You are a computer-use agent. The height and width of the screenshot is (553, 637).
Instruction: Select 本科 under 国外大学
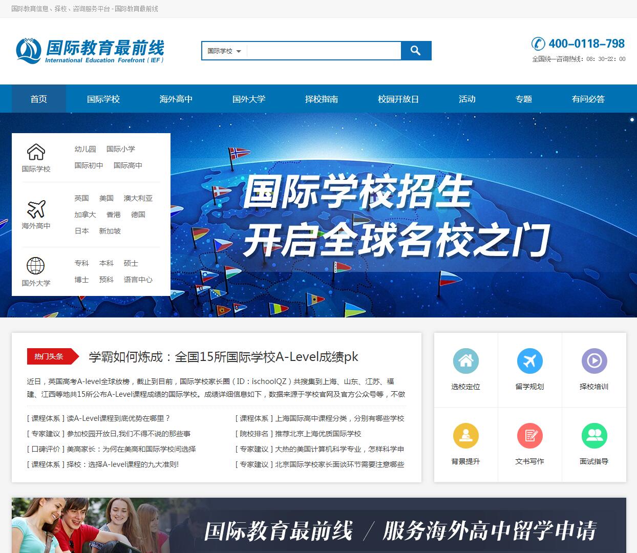pyautogui.click(x=106, y=263)
